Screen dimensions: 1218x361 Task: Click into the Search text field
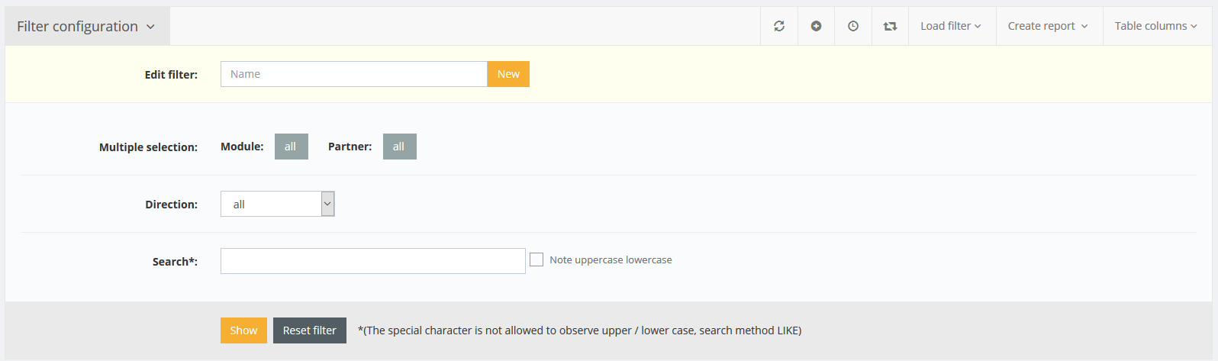click(x=372, y=261)
